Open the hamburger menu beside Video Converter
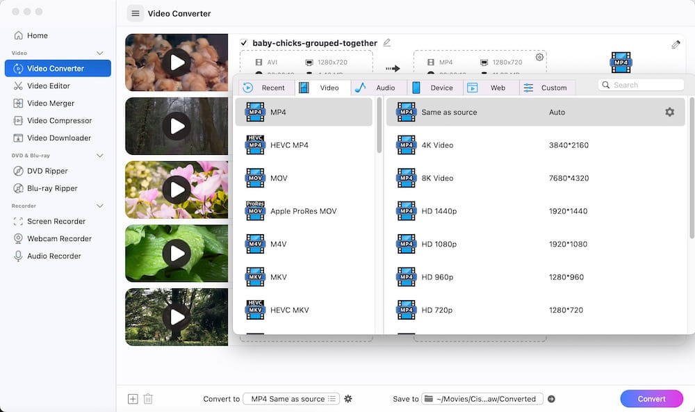Image resolution: width=695 pixels, height=412 pixels. [x=136, y=13]
